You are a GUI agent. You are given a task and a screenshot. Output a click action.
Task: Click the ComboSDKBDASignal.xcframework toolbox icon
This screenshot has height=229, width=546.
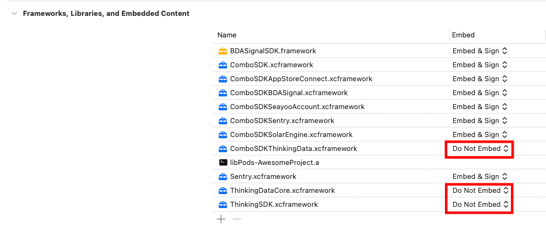[223, 93]
